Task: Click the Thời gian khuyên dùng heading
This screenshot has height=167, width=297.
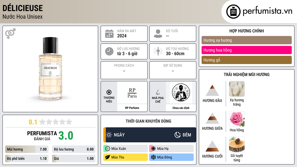Action: click(x=148, y=121)
